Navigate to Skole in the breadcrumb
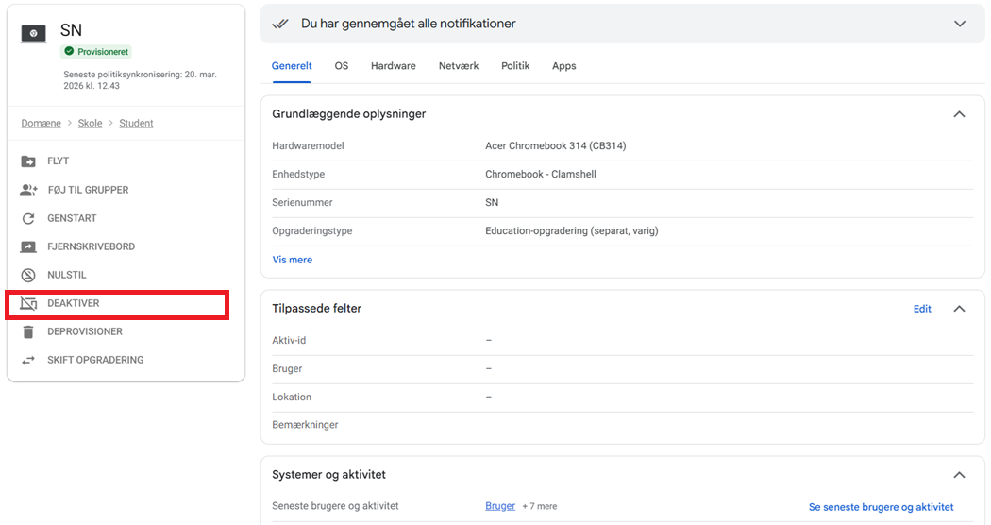 click(91, 124)
